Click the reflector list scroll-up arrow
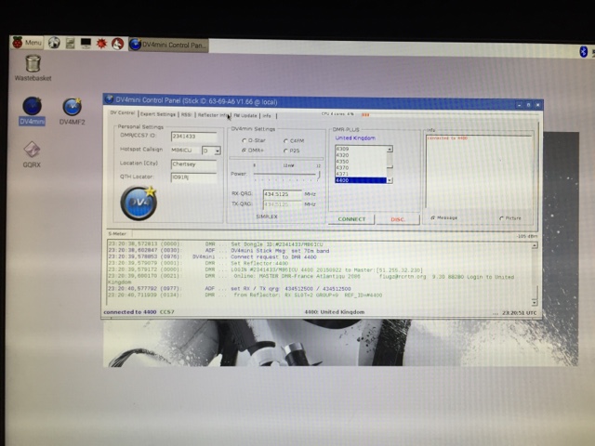The width and height of the screenshot is (595, 446). tap(390, 149)
